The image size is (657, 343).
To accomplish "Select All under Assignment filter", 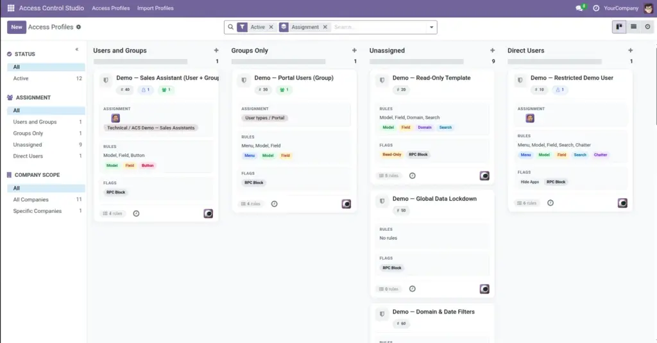I will pyautogui.click(x=46, y=110).
